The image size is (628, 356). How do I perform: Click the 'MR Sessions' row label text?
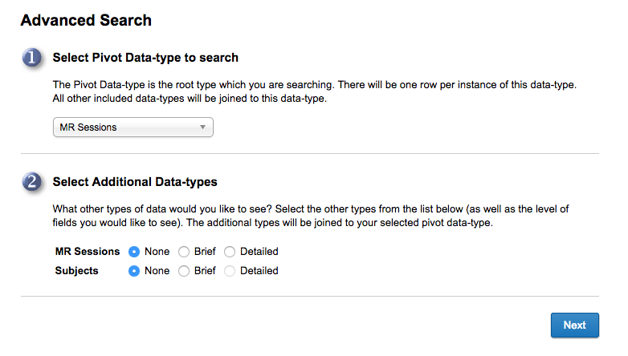pos(87,252)
